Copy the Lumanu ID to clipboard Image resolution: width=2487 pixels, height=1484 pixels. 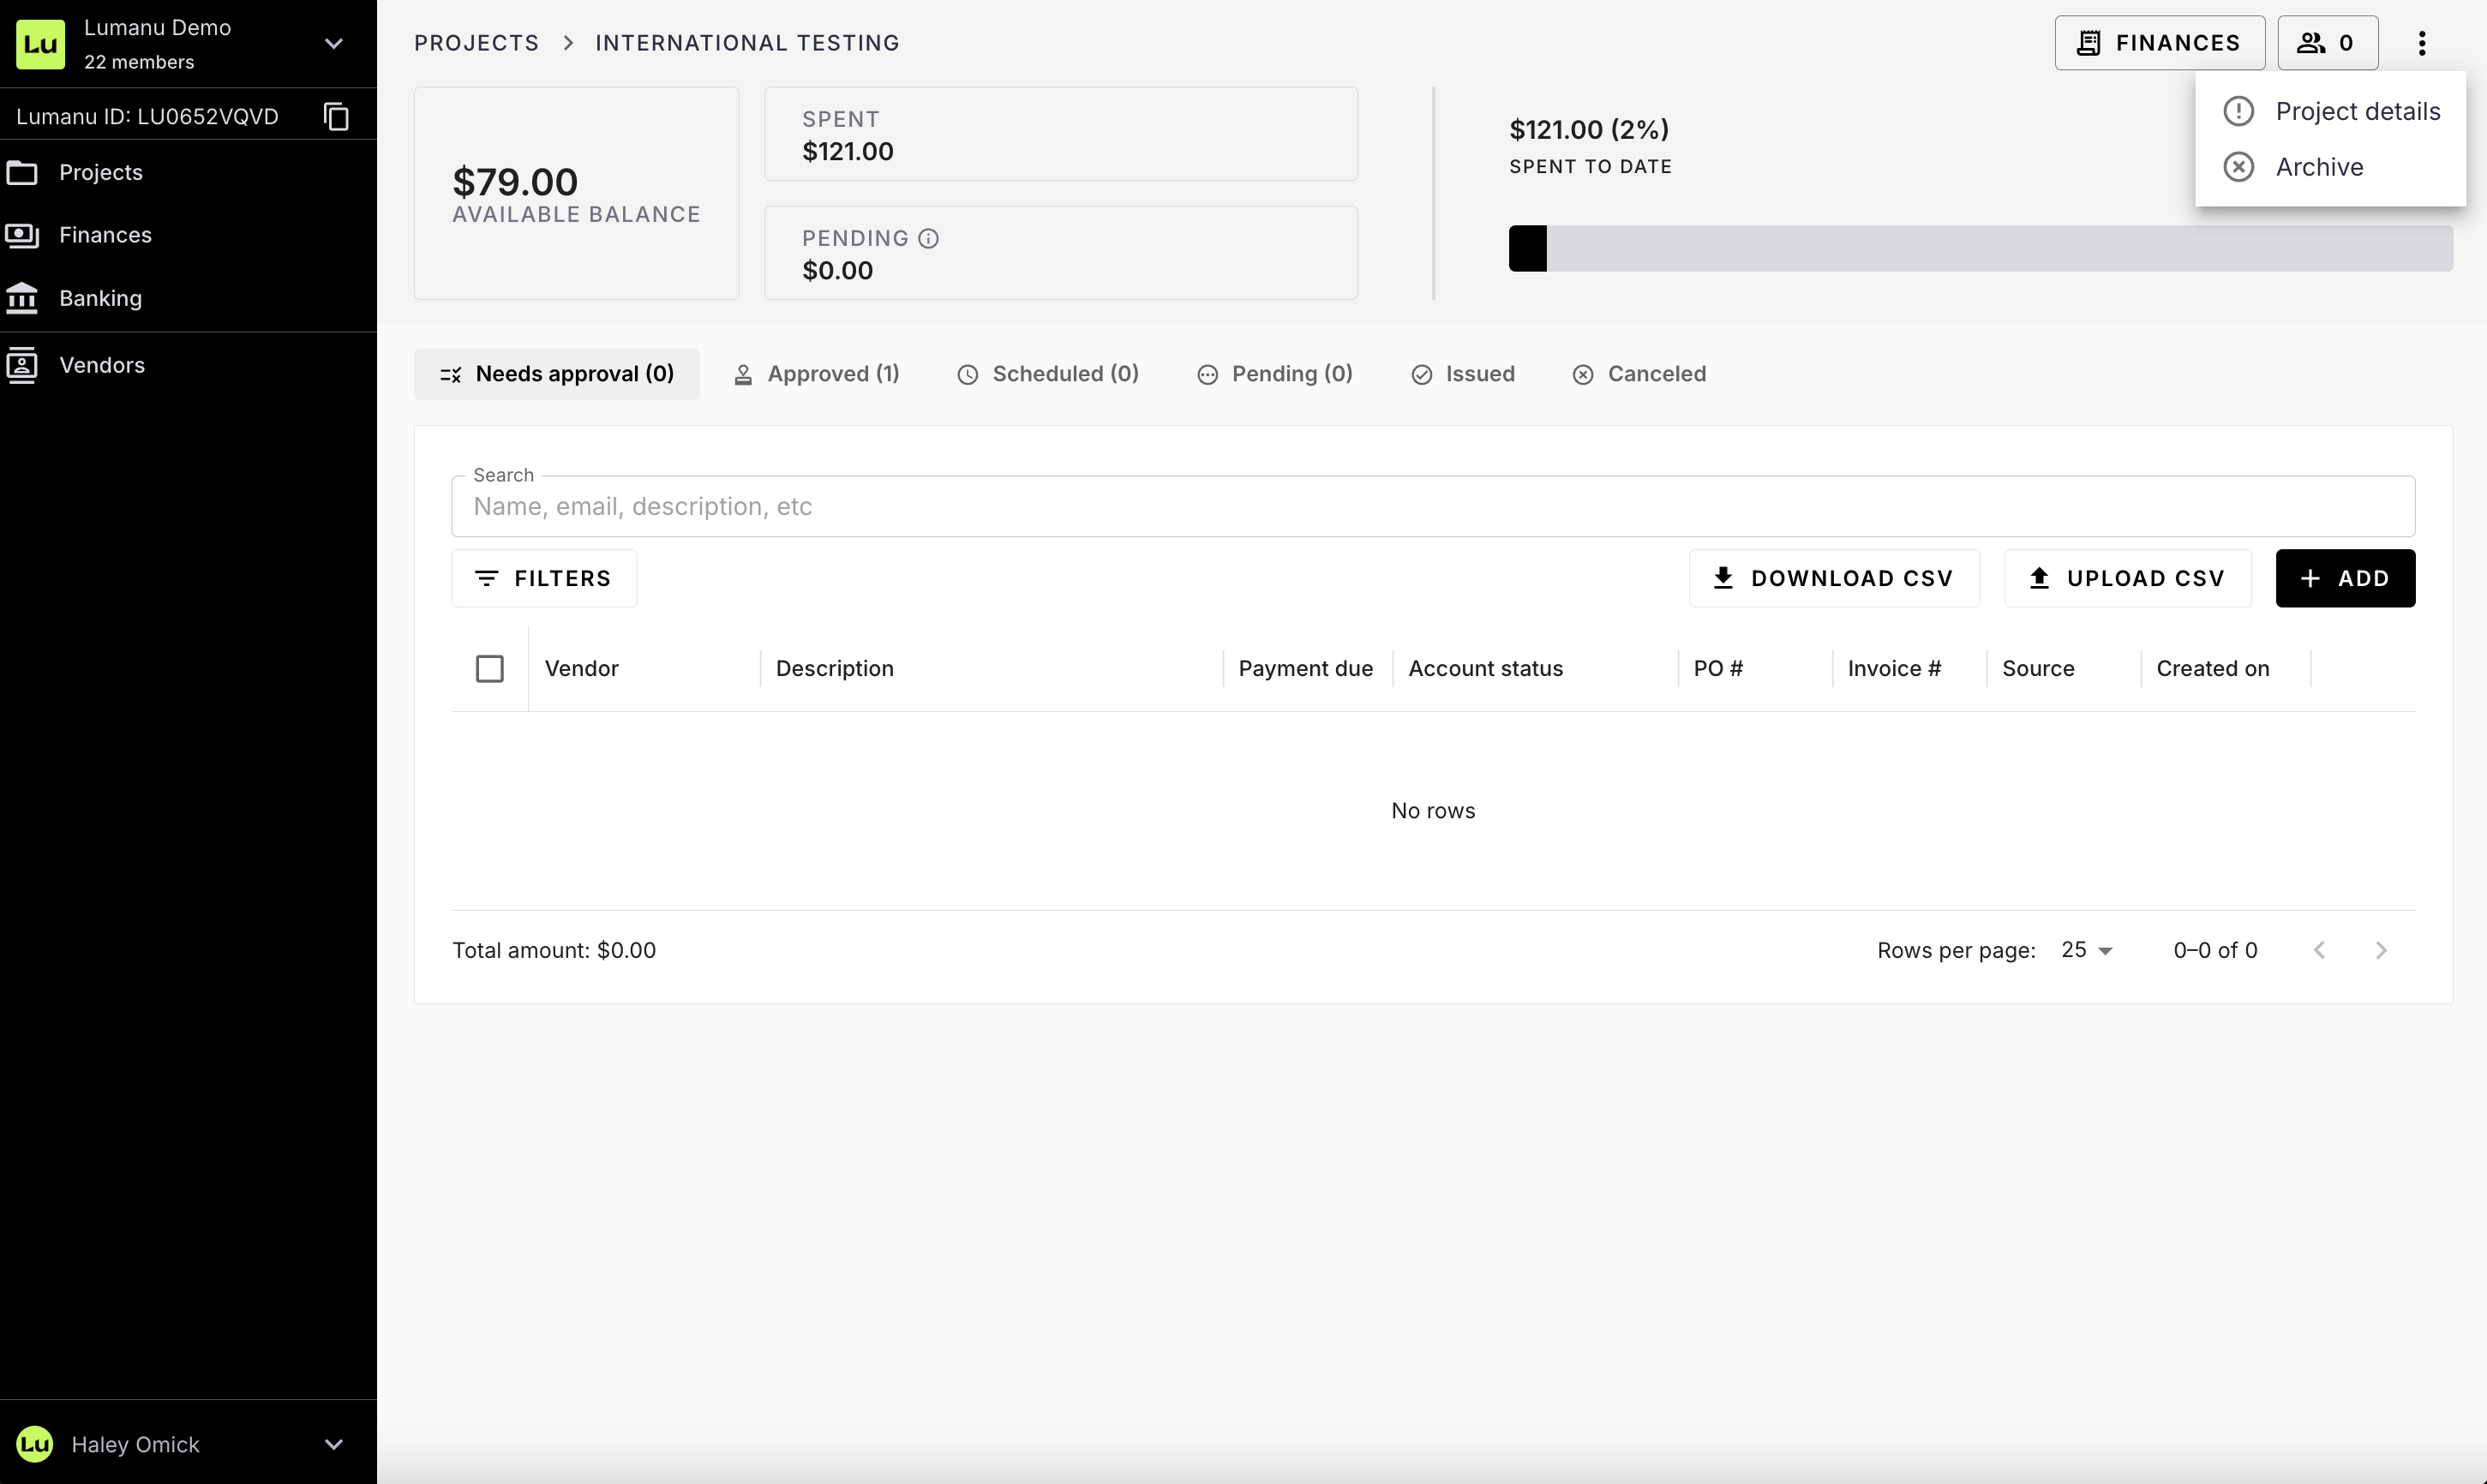[336, 116]
